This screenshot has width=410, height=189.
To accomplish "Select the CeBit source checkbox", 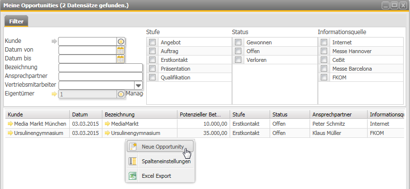I will (x=324, y=60).
